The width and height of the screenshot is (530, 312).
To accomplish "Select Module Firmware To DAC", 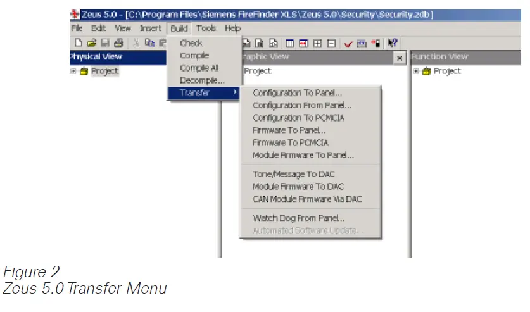I will click(x=311, y=187).
